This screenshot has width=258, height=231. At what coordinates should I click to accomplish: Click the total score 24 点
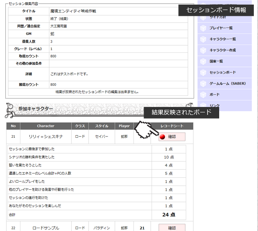point(169,215)
